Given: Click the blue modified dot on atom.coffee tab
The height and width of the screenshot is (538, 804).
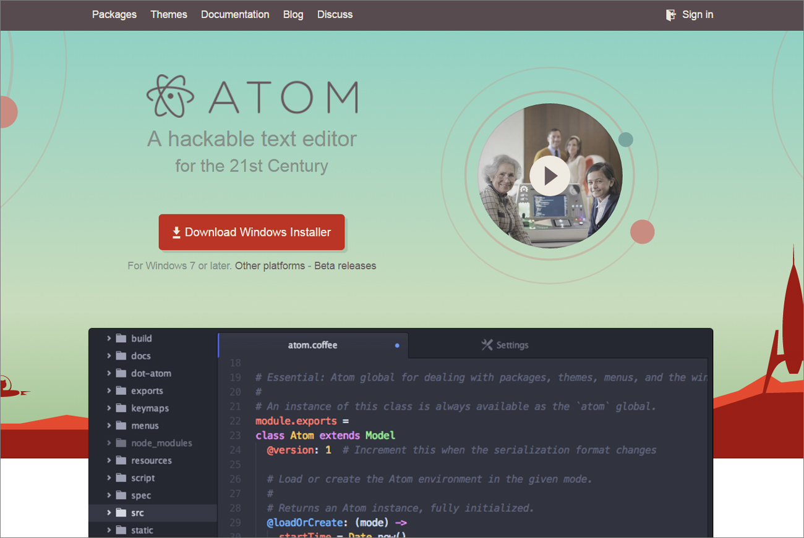Looking at the screenshot, I should (x=397, y=346).
